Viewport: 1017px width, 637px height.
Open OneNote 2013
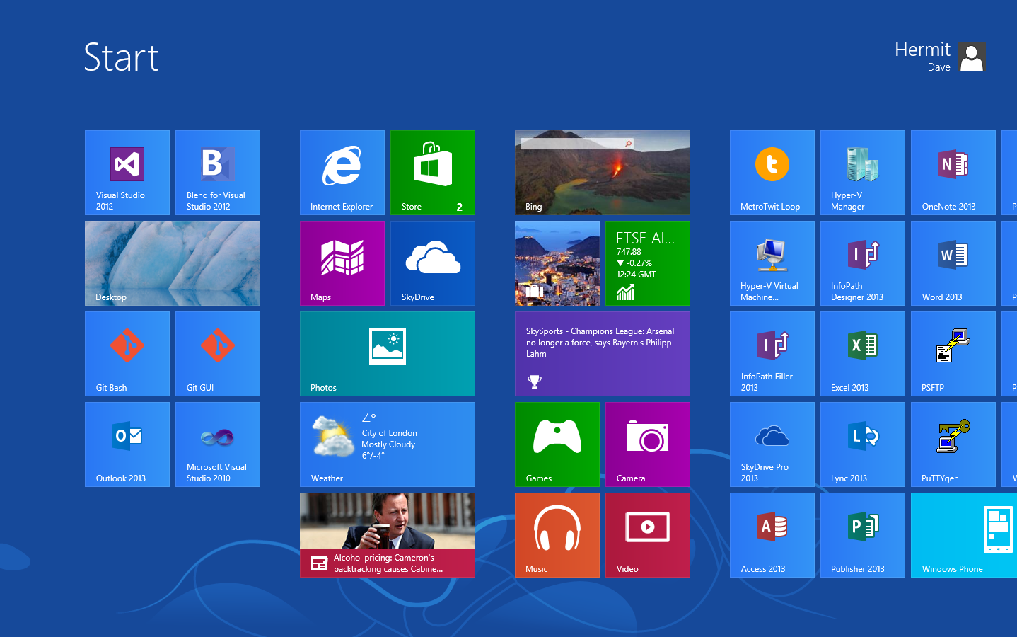[953, 173]
